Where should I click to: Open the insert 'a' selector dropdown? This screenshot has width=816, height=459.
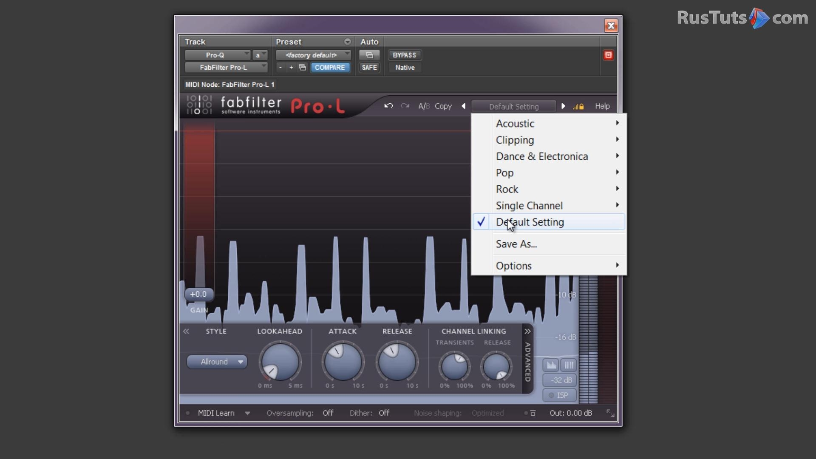pyautogui.click(x=260, y=55)
